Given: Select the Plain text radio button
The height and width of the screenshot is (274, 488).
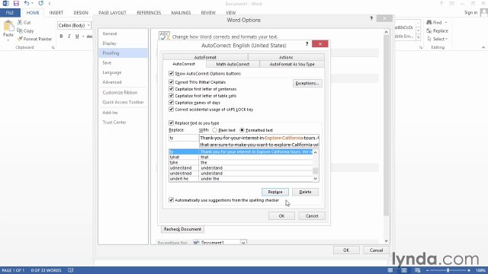Looking at the screenshot, I should click(214, 130).
